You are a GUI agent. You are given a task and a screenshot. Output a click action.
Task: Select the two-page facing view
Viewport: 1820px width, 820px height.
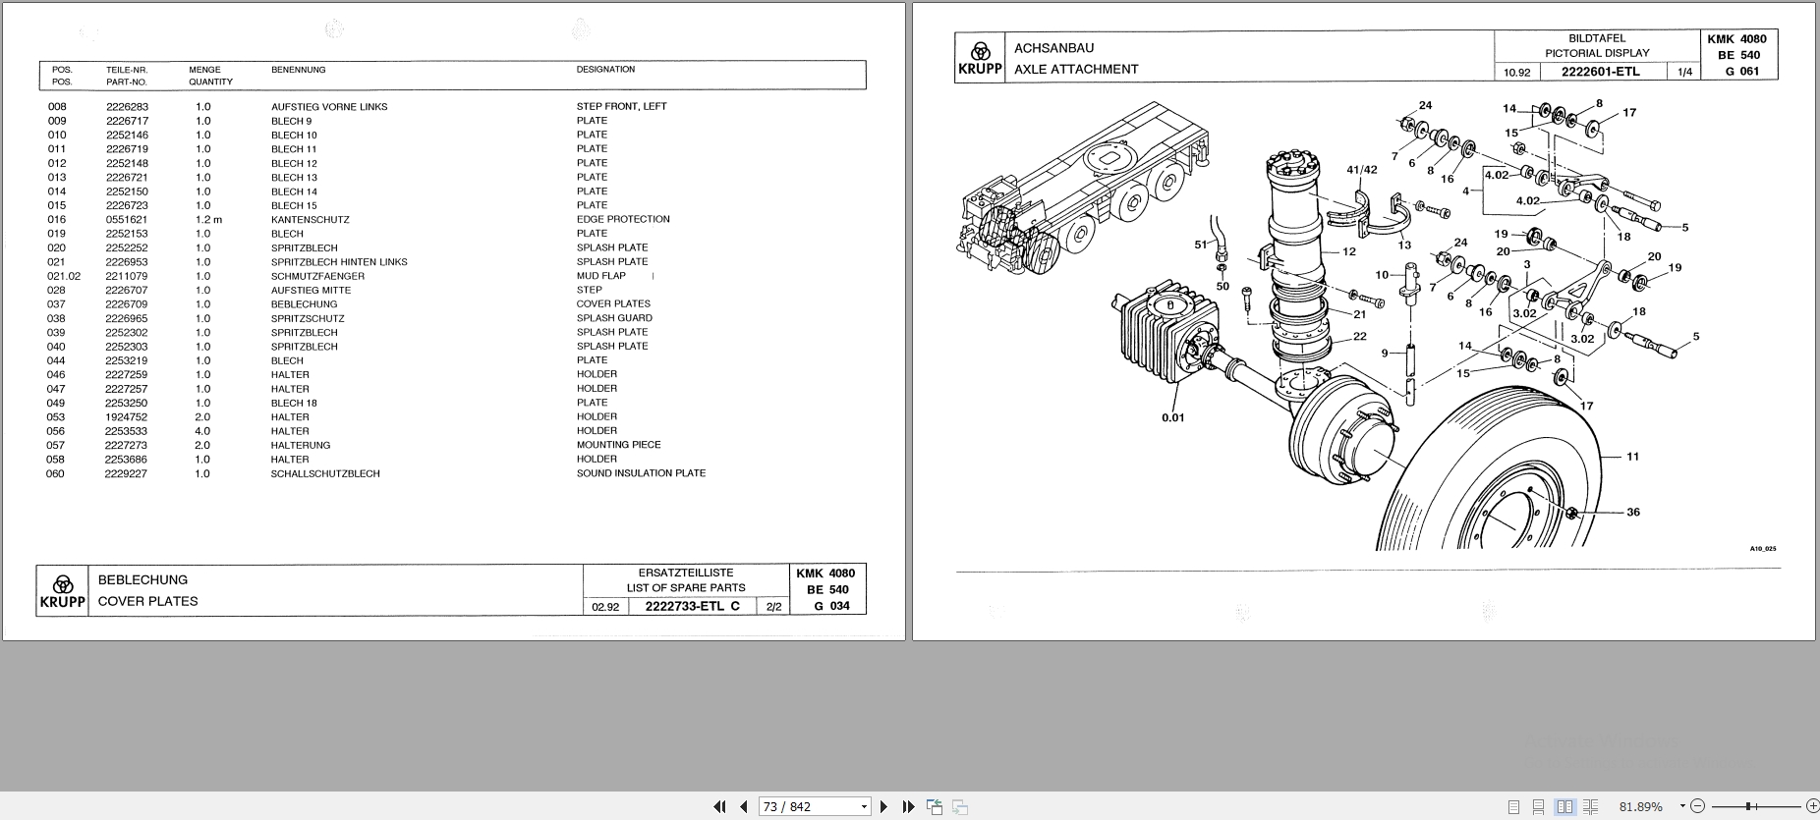click(x=1564, y=807)
